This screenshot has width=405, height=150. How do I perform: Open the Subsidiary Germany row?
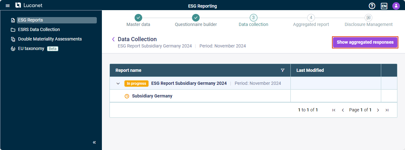click(152, 96)
